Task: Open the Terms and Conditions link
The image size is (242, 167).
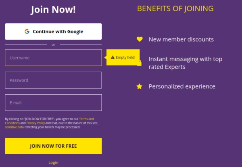Action: coord(86,119)
